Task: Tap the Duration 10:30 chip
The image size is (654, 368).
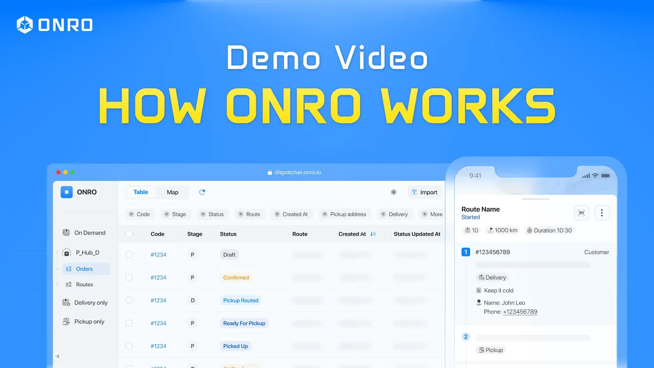Action: pos(549,231)
